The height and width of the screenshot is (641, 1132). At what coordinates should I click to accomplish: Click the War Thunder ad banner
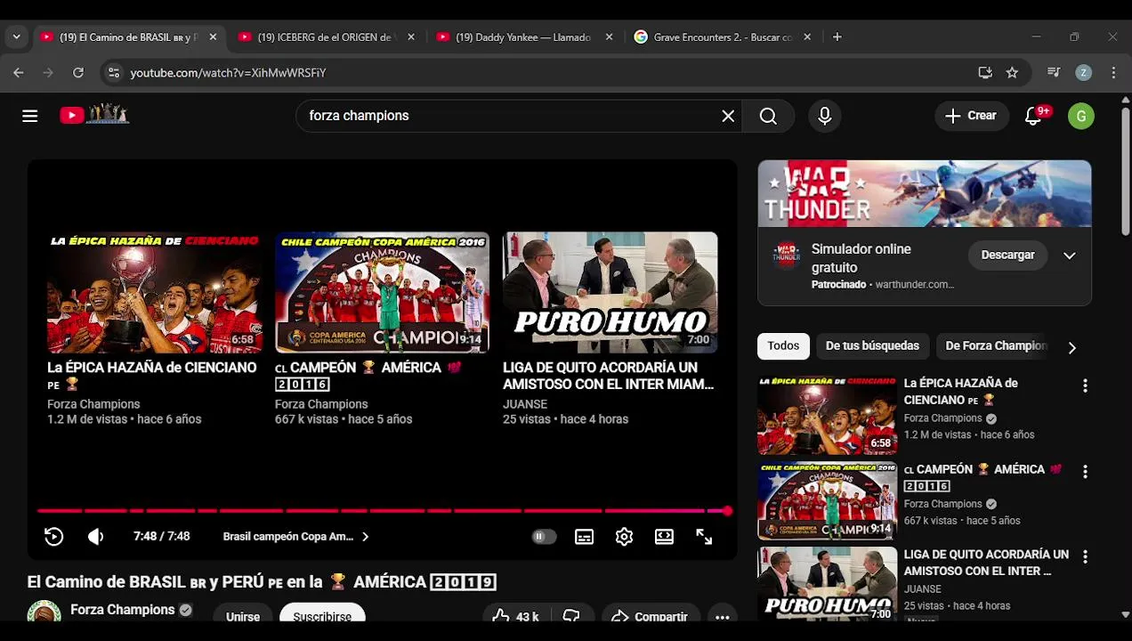925,193
